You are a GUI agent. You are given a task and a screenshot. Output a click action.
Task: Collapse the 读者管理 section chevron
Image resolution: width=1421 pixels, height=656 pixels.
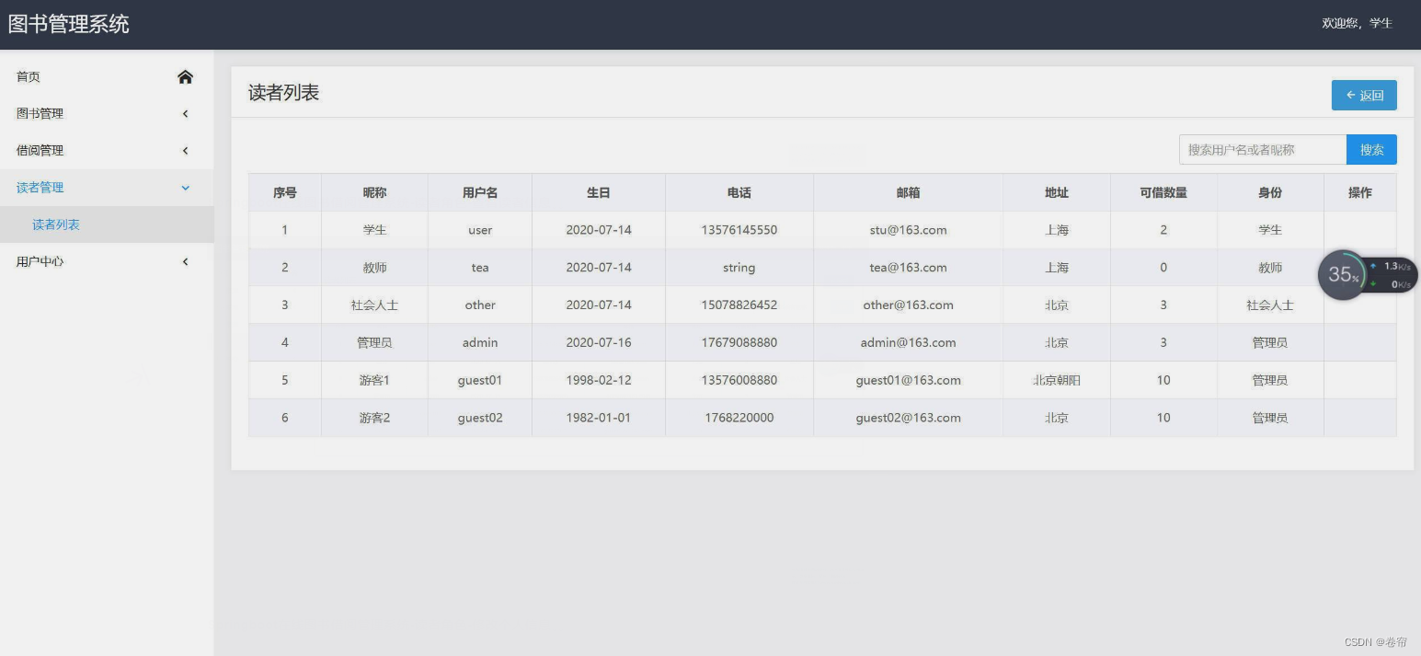185,187
